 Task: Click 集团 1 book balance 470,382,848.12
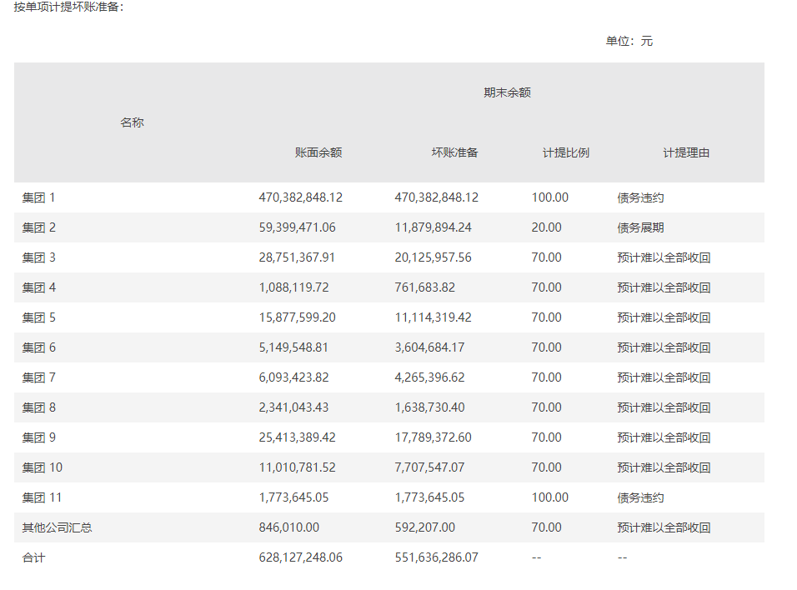point(301,197)
